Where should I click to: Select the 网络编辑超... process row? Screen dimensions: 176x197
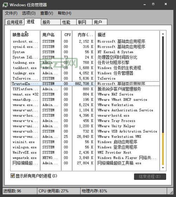pos(85,163)
